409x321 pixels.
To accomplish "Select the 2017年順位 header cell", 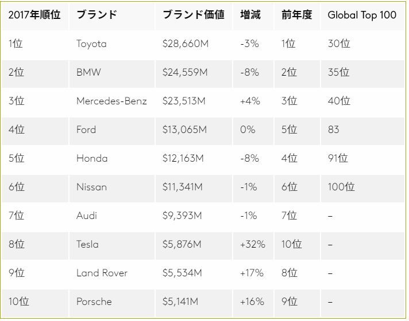I will [x=34, y=15].
